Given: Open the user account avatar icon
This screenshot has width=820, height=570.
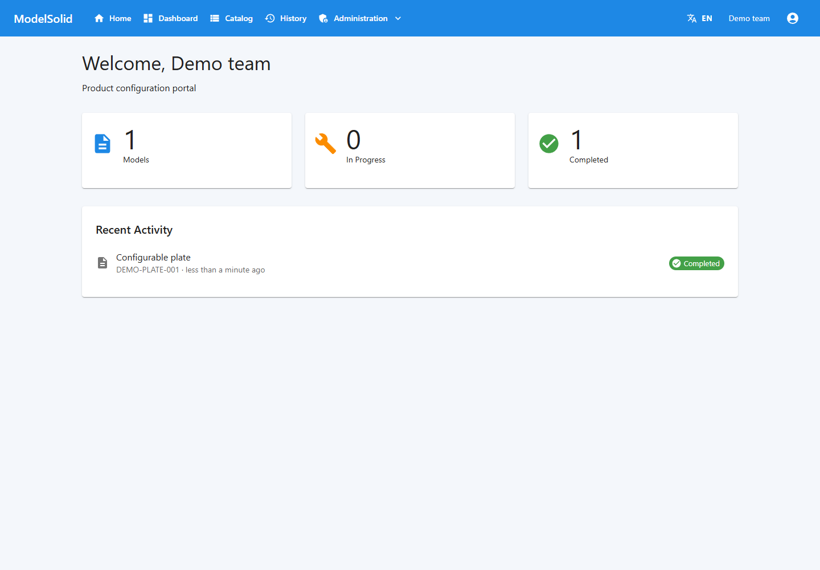Looking at the screenshot, I should click(793, 18).
